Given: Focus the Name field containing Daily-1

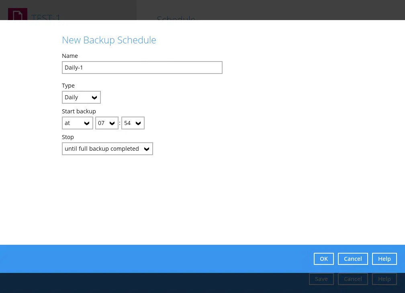Looking at the screenshot, I should pyautogui.click(x=142, y=68).
